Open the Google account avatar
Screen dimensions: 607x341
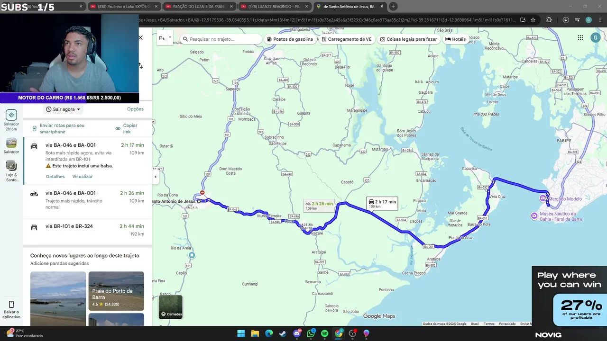coord(595,38)
